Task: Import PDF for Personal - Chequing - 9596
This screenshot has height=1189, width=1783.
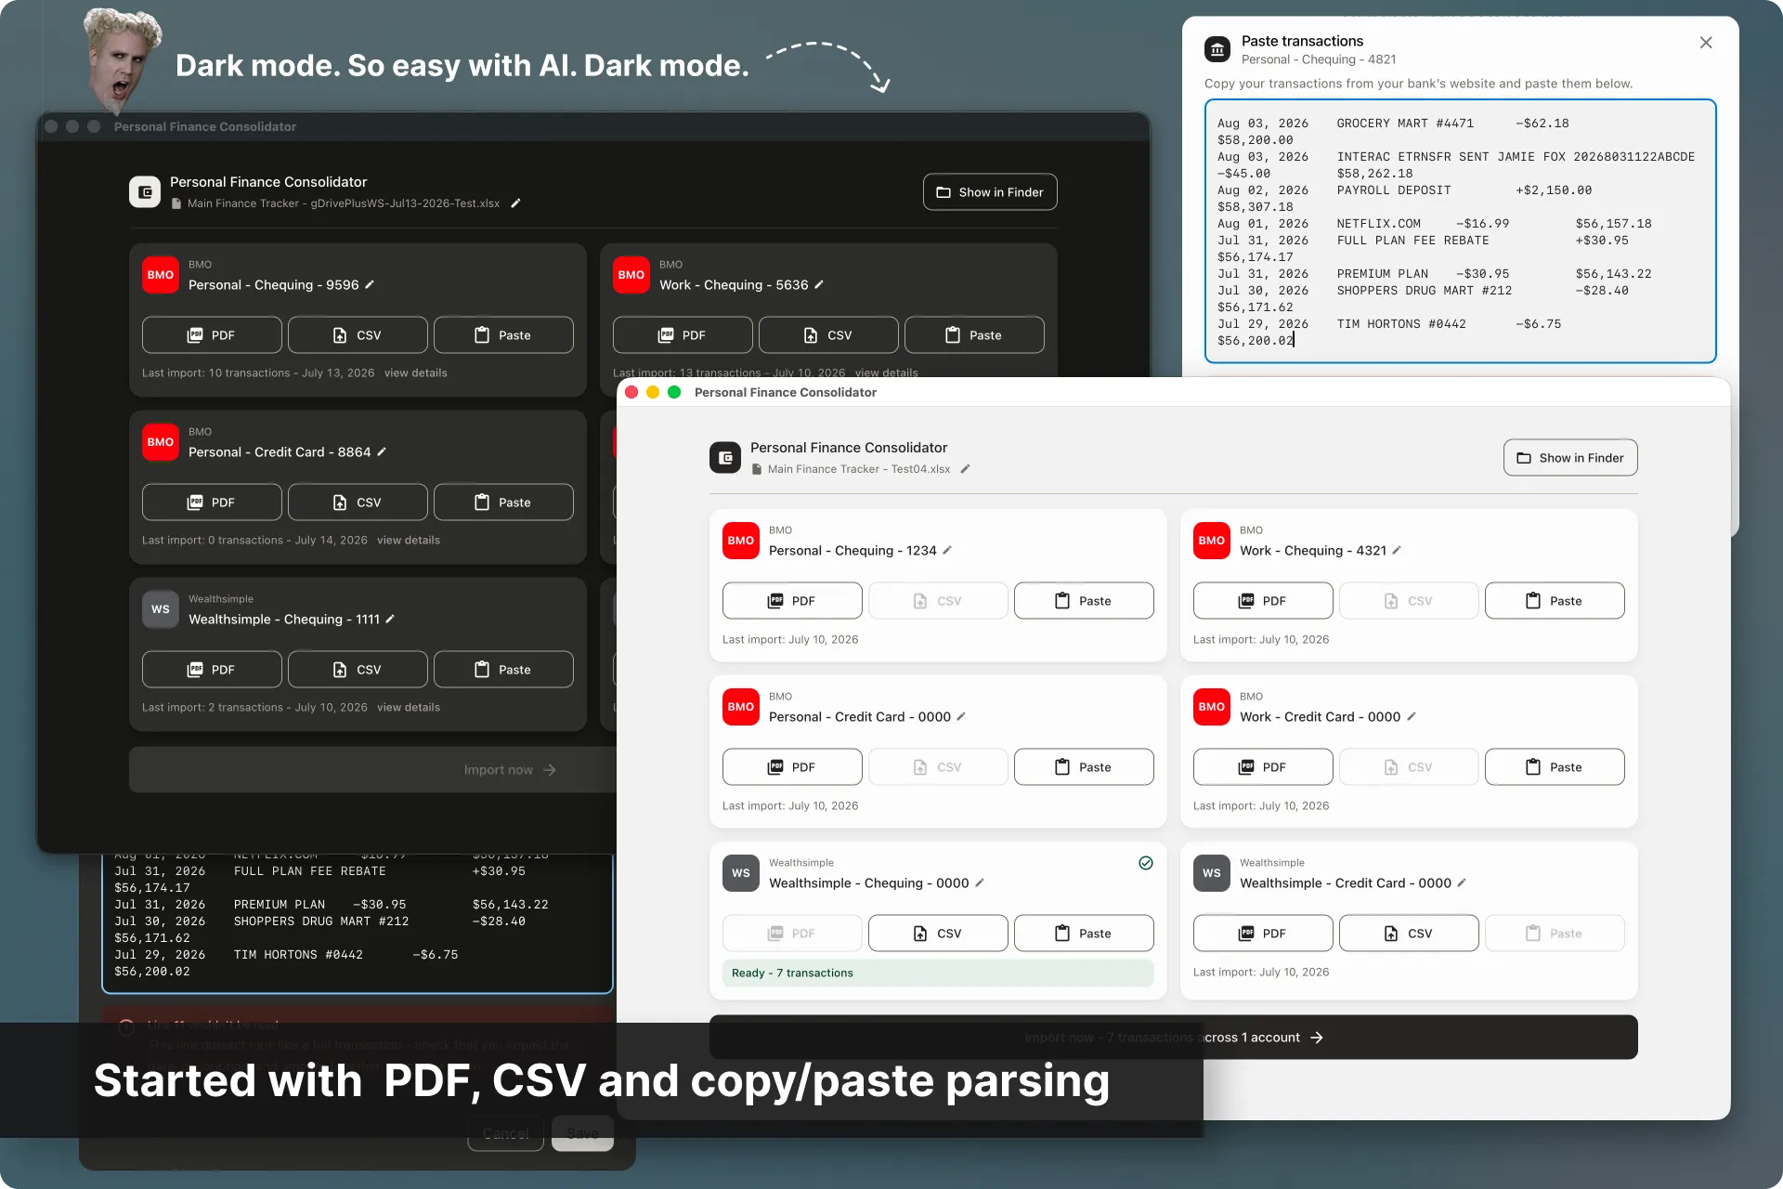Action: click(x=212, y=335)
